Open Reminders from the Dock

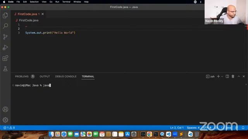115,134
